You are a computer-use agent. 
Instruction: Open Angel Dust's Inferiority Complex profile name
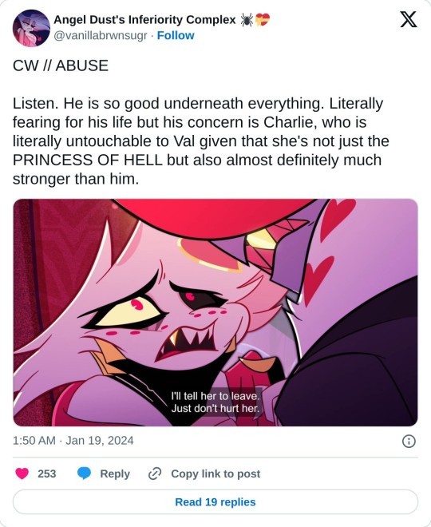point(144,20)
